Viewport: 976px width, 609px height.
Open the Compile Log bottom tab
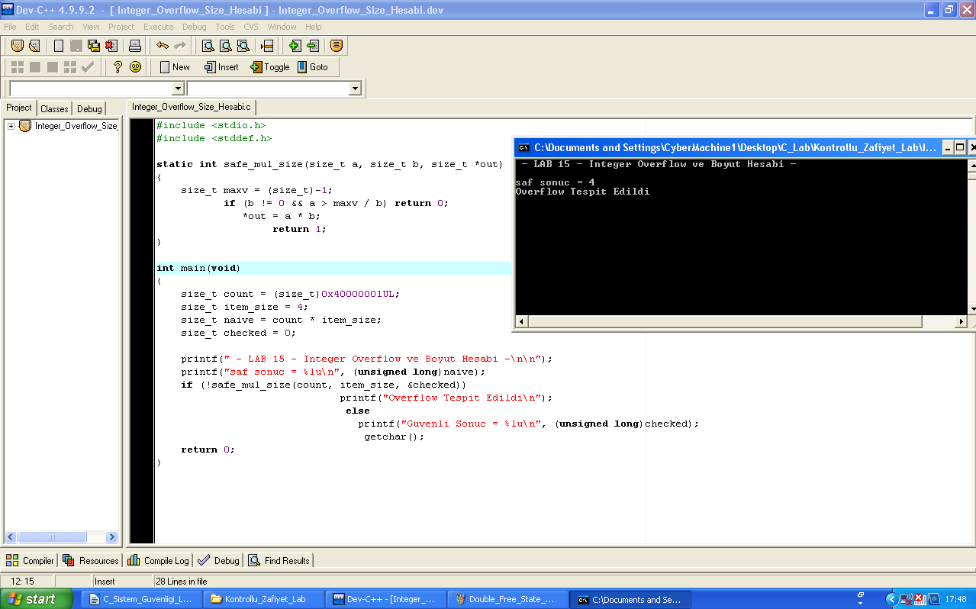coord(158,560)
